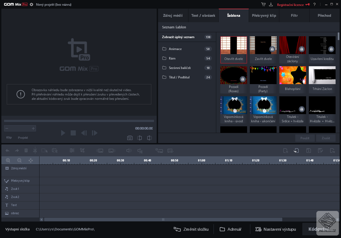Show full list via Zobrazit úplný seznam

click(187, 37)
